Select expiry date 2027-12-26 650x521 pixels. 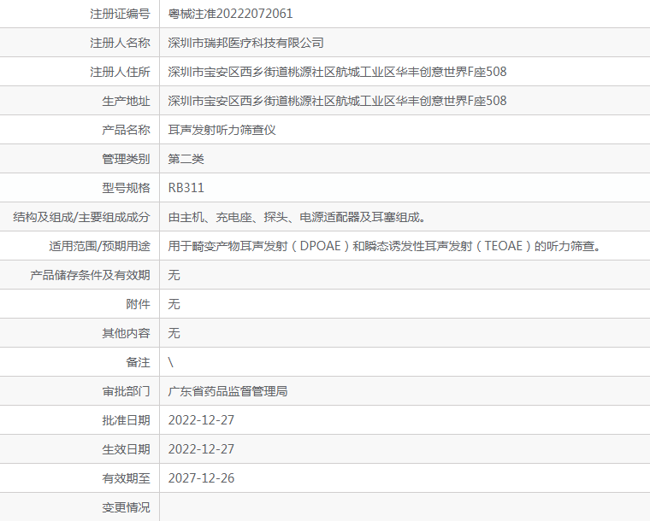point(201,478)
